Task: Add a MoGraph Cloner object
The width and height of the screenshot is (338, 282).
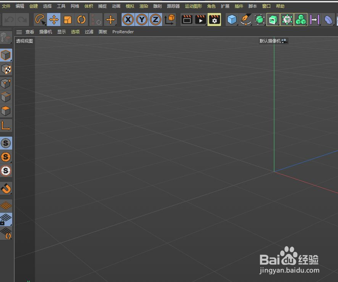Action: point(287,20)
